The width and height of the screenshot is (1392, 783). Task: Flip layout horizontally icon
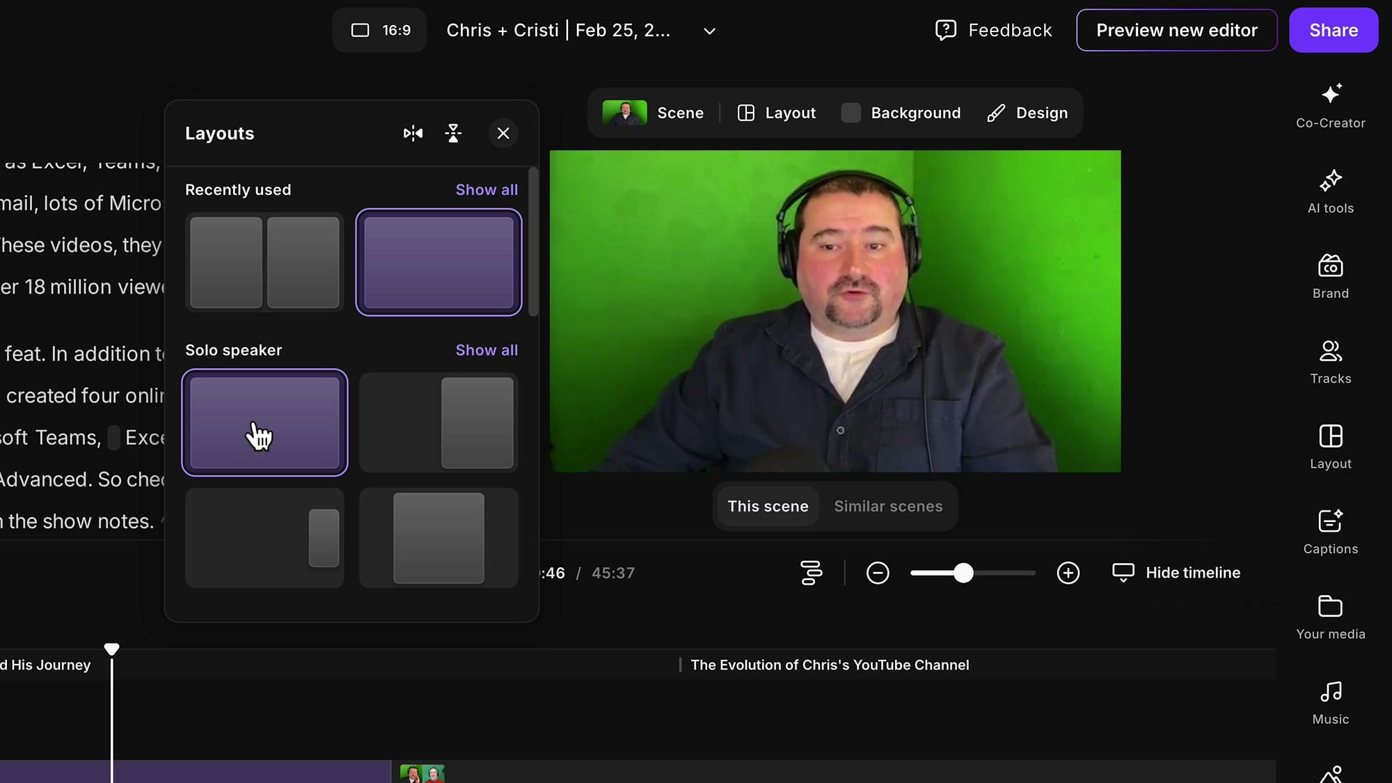(413, 133)
